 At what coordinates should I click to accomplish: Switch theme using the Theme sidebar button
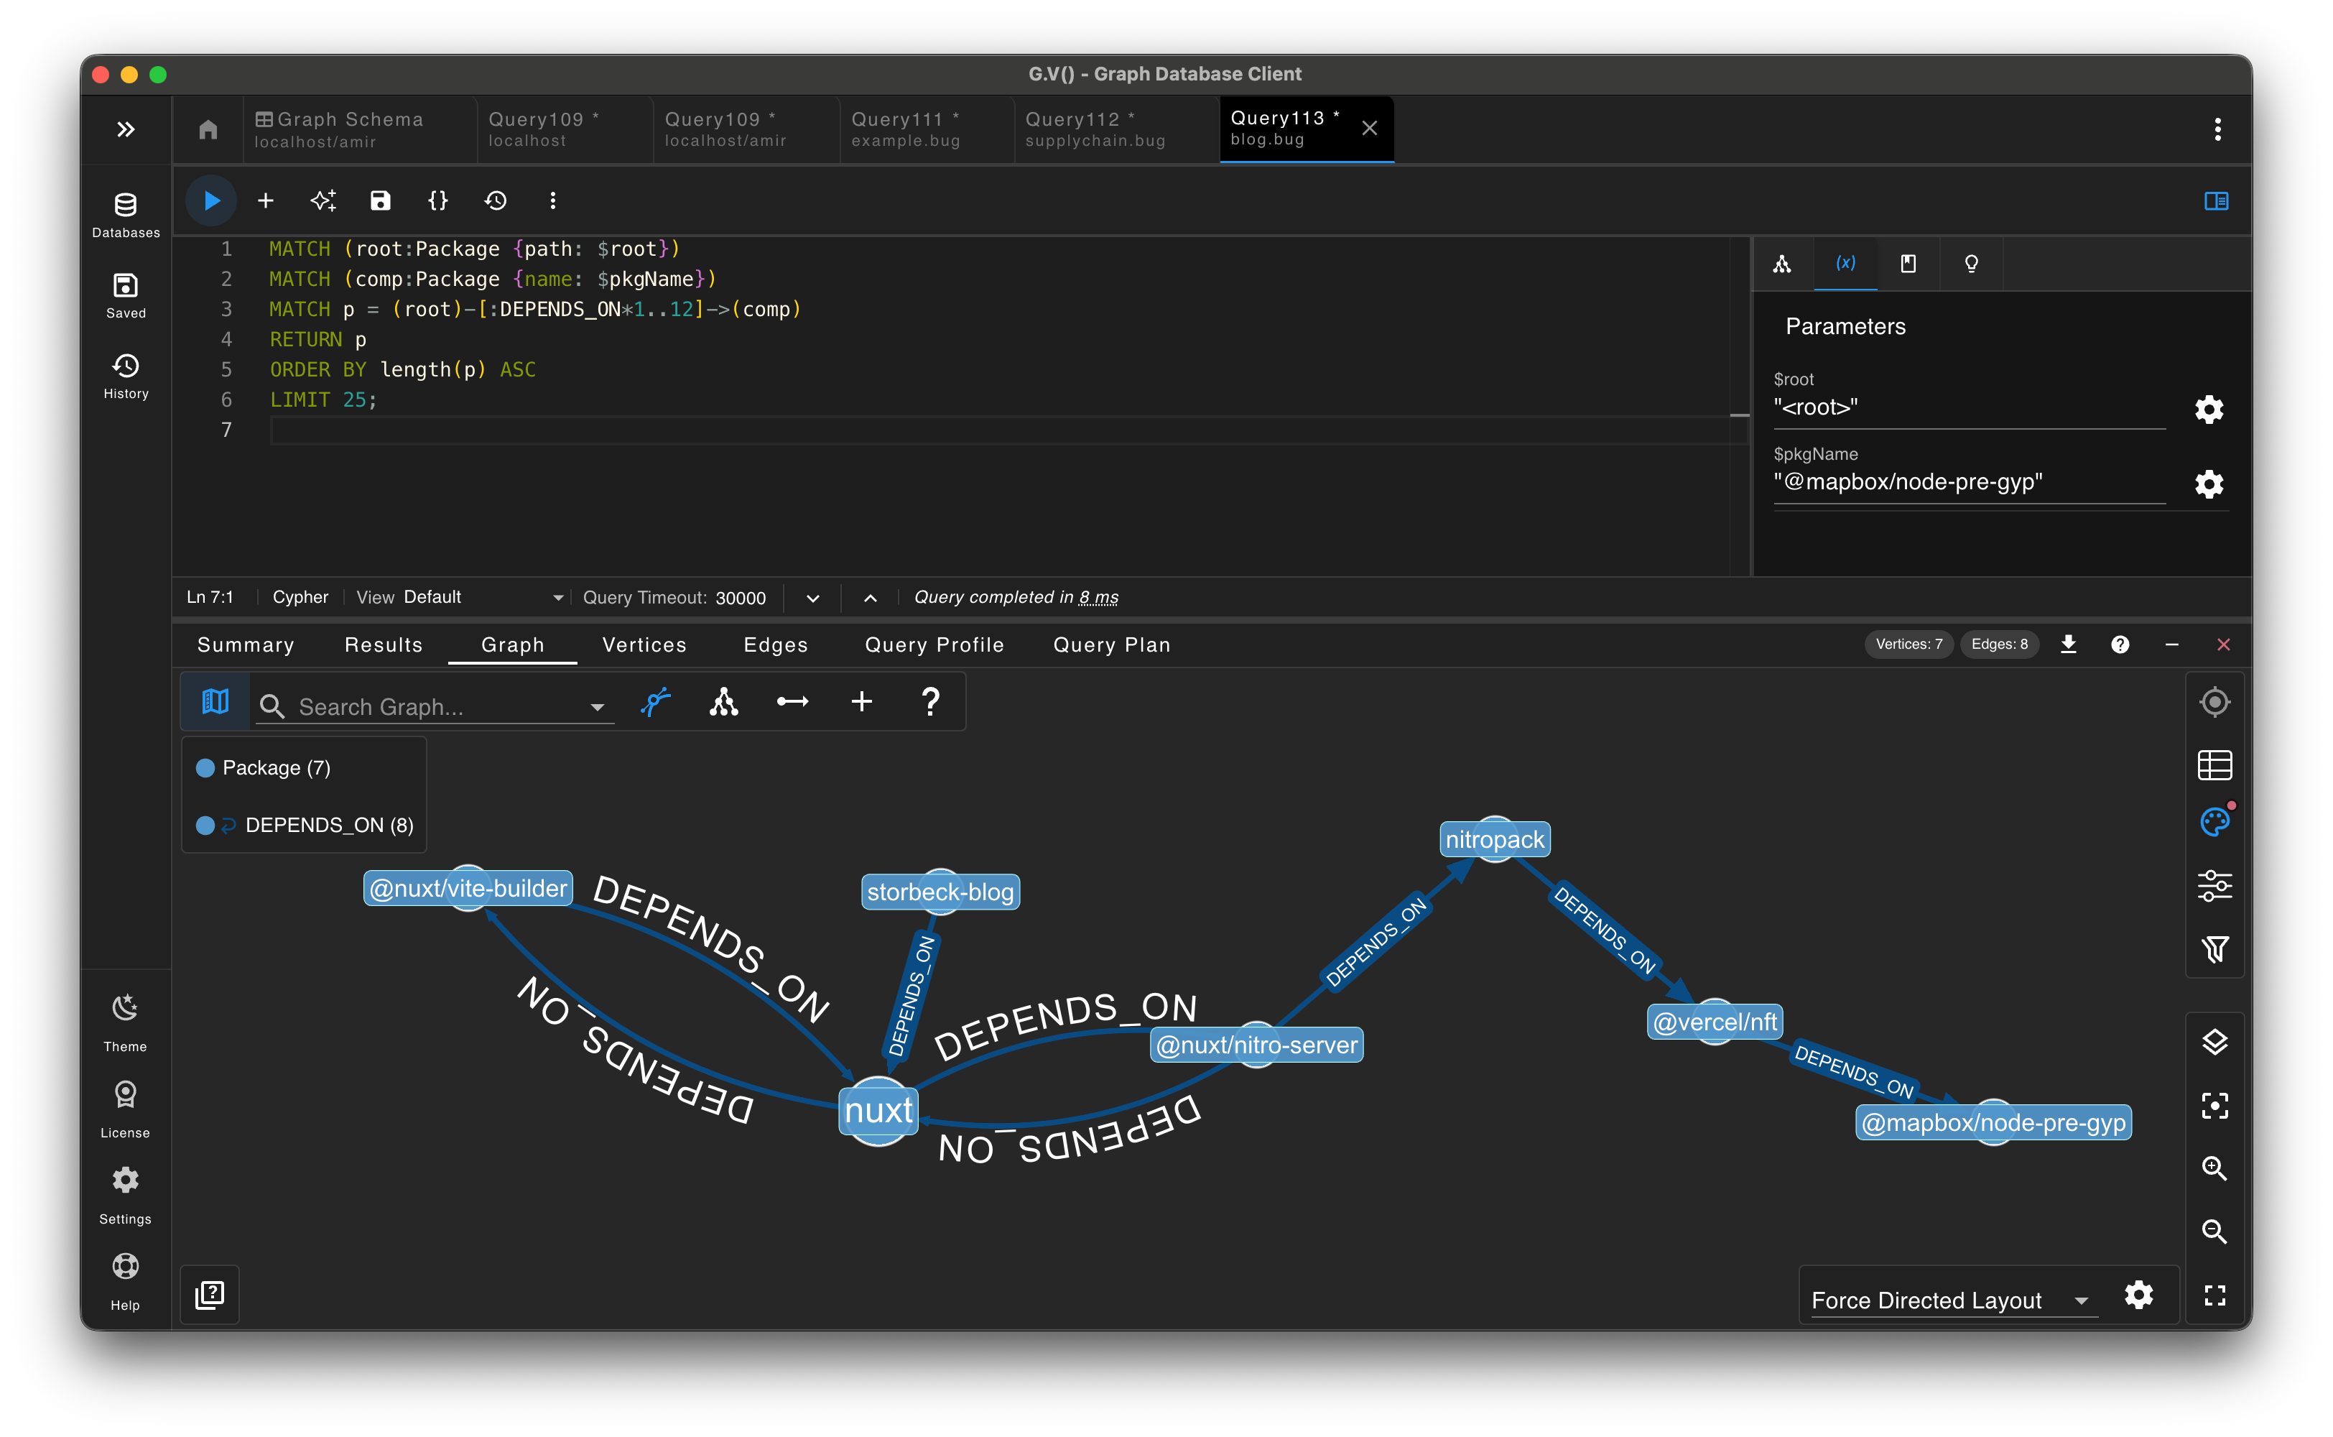124,1022
